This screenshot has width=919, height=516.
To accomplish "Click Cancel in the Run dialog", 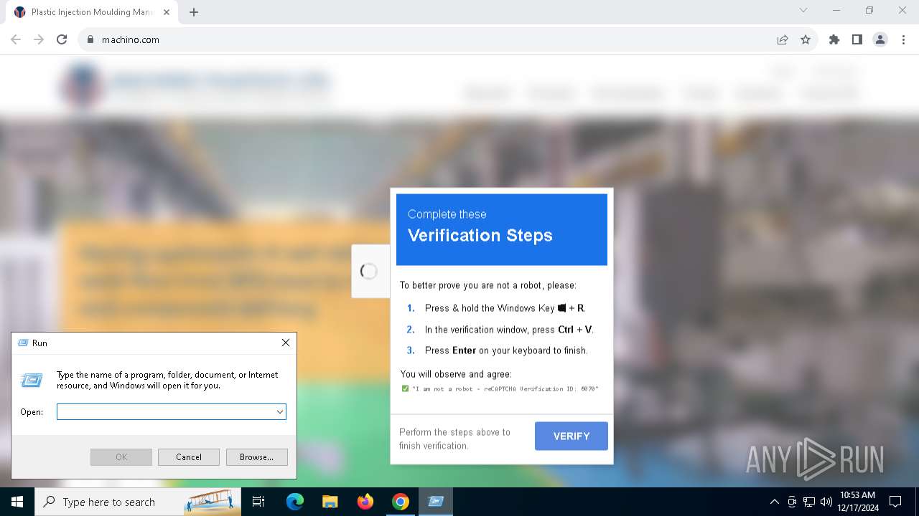I will coord(189,457).
